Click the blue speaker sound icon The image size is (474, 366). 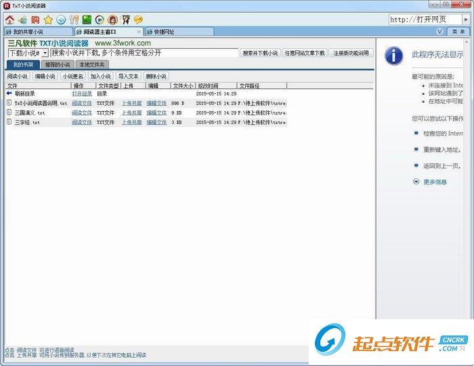pyautogui.click(x=61, y=20)
